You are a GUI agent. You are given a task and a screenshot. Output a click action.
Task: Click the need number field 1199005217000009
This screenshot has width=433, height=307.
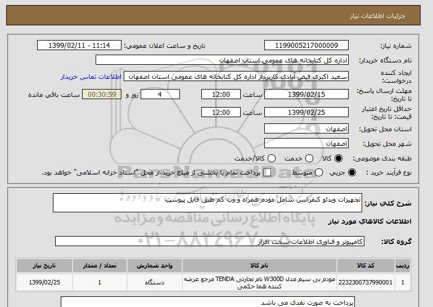(306, 46)
